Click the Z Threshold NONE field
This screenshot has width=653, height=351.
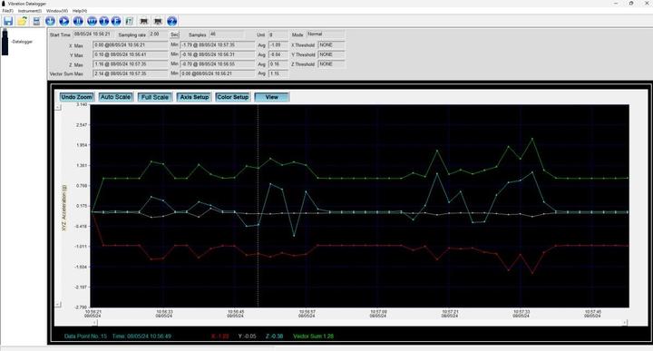pyautogui.click(x=331, y=64)
